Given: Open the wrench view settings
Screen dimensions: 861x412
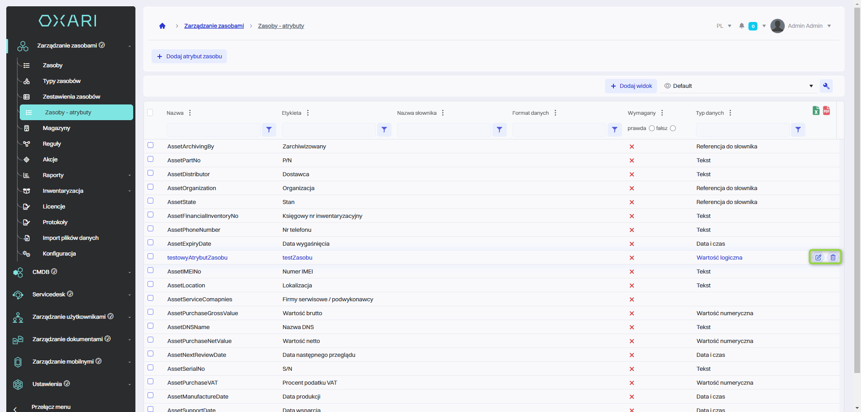Looking at the screenshot, I should pos(826,86).
